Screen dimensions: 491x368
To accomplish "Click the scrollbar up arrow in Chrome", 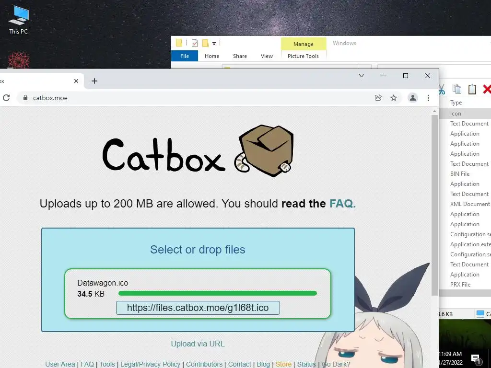I will coord(434,111).
